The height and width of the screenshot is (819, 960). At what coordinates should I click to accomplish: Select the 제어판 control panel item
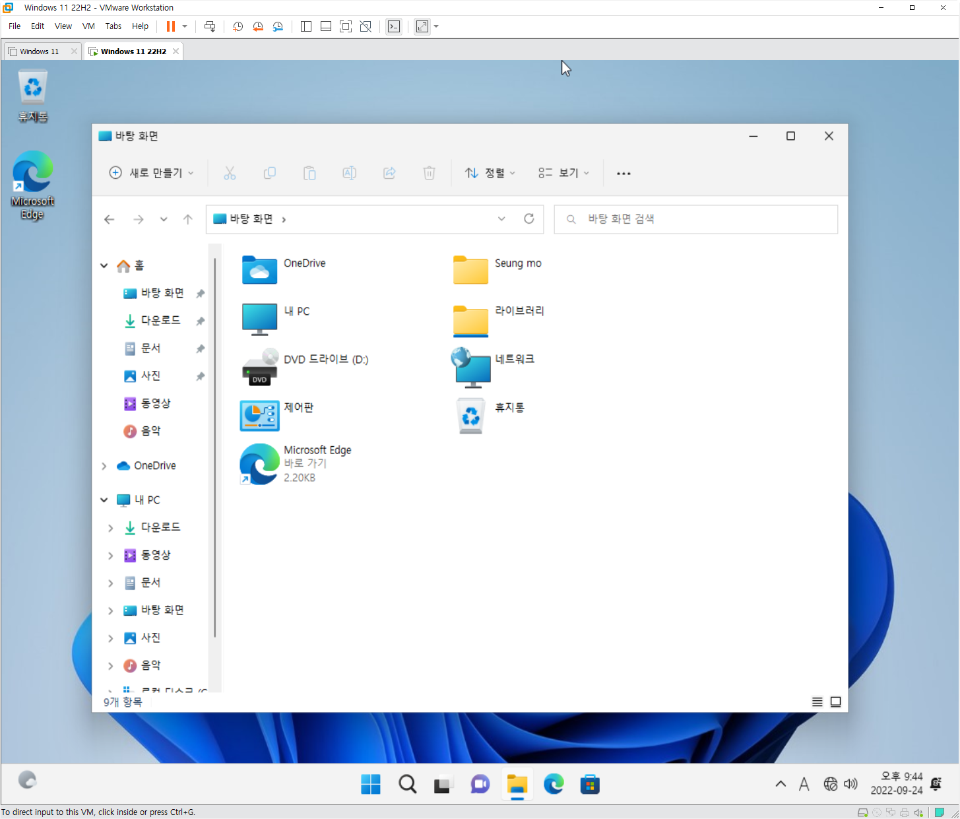(277, 416)
